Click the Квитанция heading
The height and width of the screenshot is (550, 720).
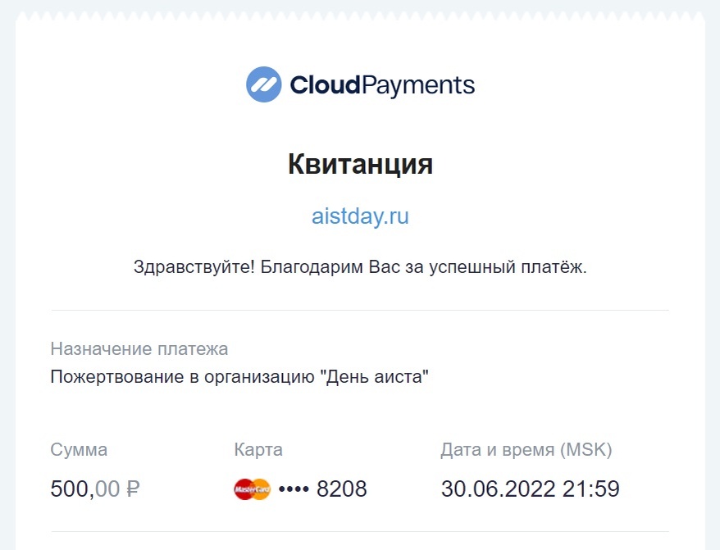point(361,164)
